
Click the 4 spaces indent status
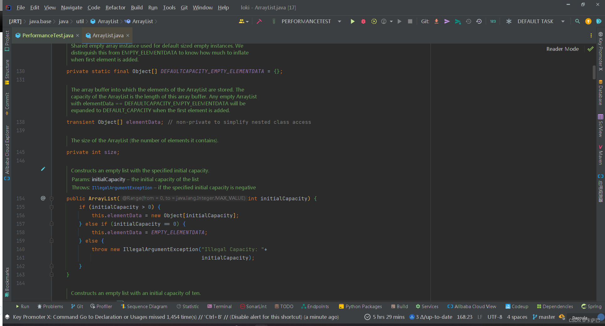point(517,317)
